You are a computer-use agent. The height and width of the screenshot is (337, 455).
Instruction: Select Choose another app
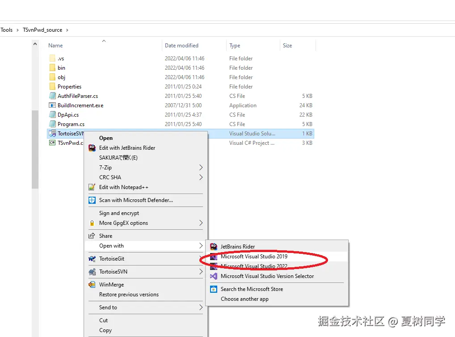pyautogui.click(x=244, y=299)
